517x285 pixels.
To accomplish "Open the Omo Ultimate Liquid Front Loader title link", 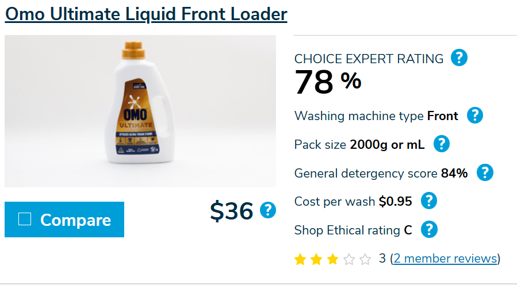I will (x=146, y=14).
